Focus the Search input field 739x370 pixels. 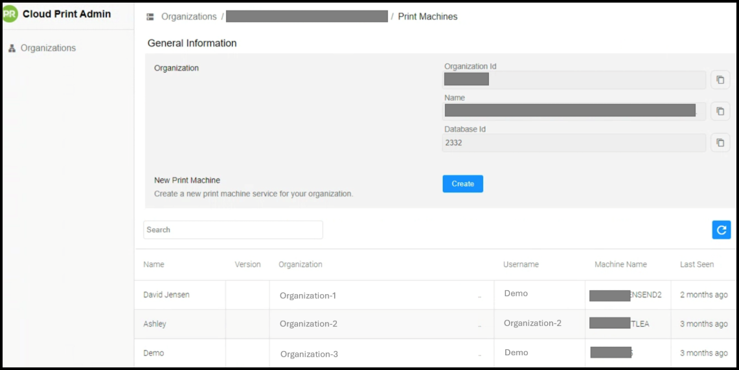(233, 230)
